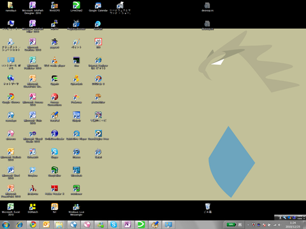The image size is (306, 229).
Task: Open Microsoft Word 2010 desktop shortcut
Action: pyautogui.click(x=11, y=172)
